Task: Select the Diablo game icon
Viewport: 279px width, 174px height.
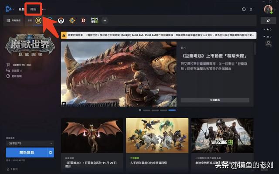Action: coord(83,20)
